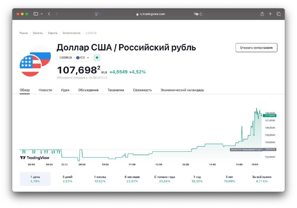
Task: Open the Рынки breadcrumb link
Action: [24, 33]
